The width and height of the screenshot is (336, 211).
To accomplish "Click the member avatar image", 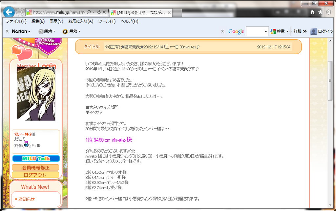I will (x=36, y=94).
